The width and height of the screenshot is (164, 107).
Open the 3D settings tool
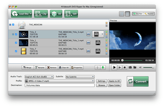56,14
